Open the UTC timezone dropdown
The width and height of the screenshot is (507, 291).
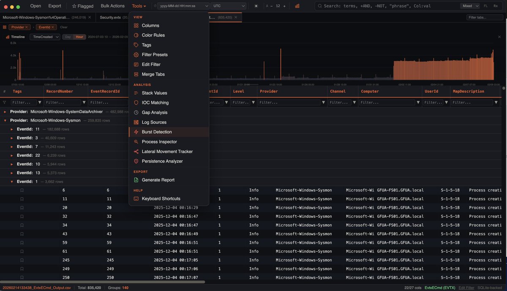point(229,6)
